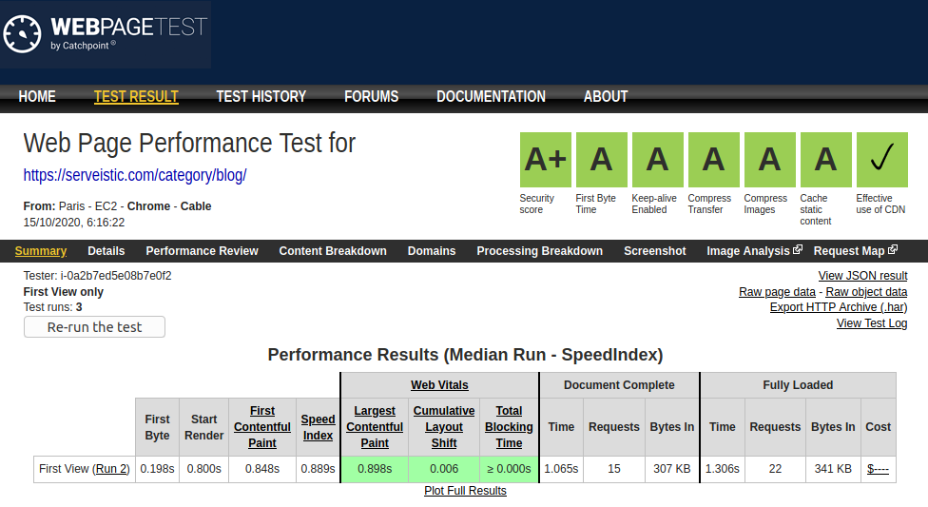Open FORUMS page

371,96
